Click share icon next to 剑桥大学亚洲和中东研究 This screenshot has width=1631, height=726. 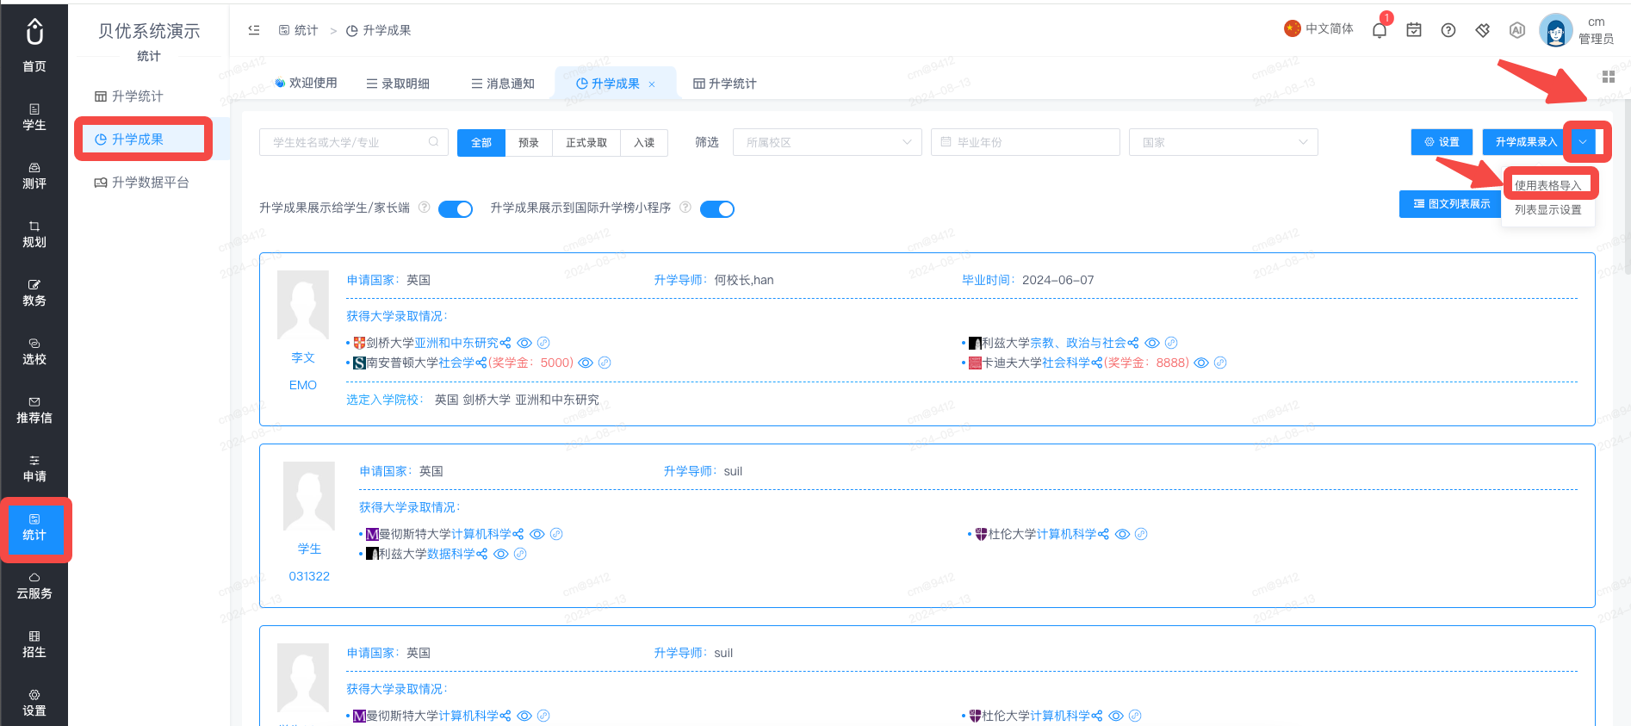[505, 343]
